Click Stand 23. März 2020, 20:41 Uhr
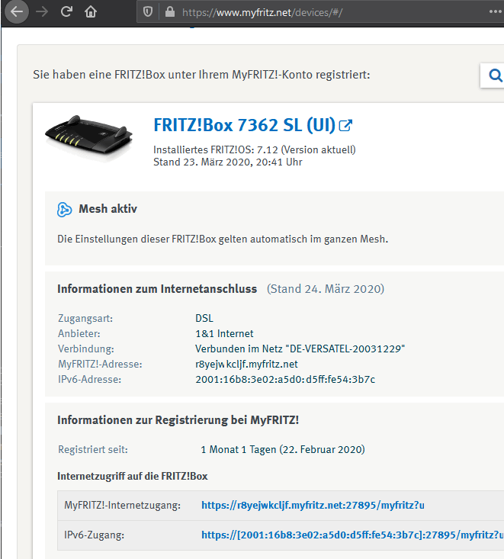 tap(228, 162)
